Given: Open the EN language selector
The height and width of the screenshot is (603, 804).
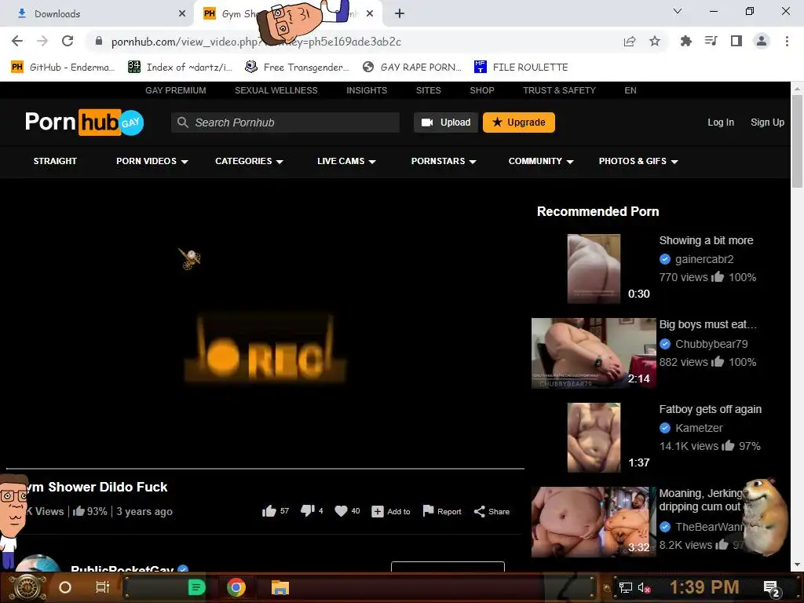Looking at the screenshot, I should tap(630, 90).
